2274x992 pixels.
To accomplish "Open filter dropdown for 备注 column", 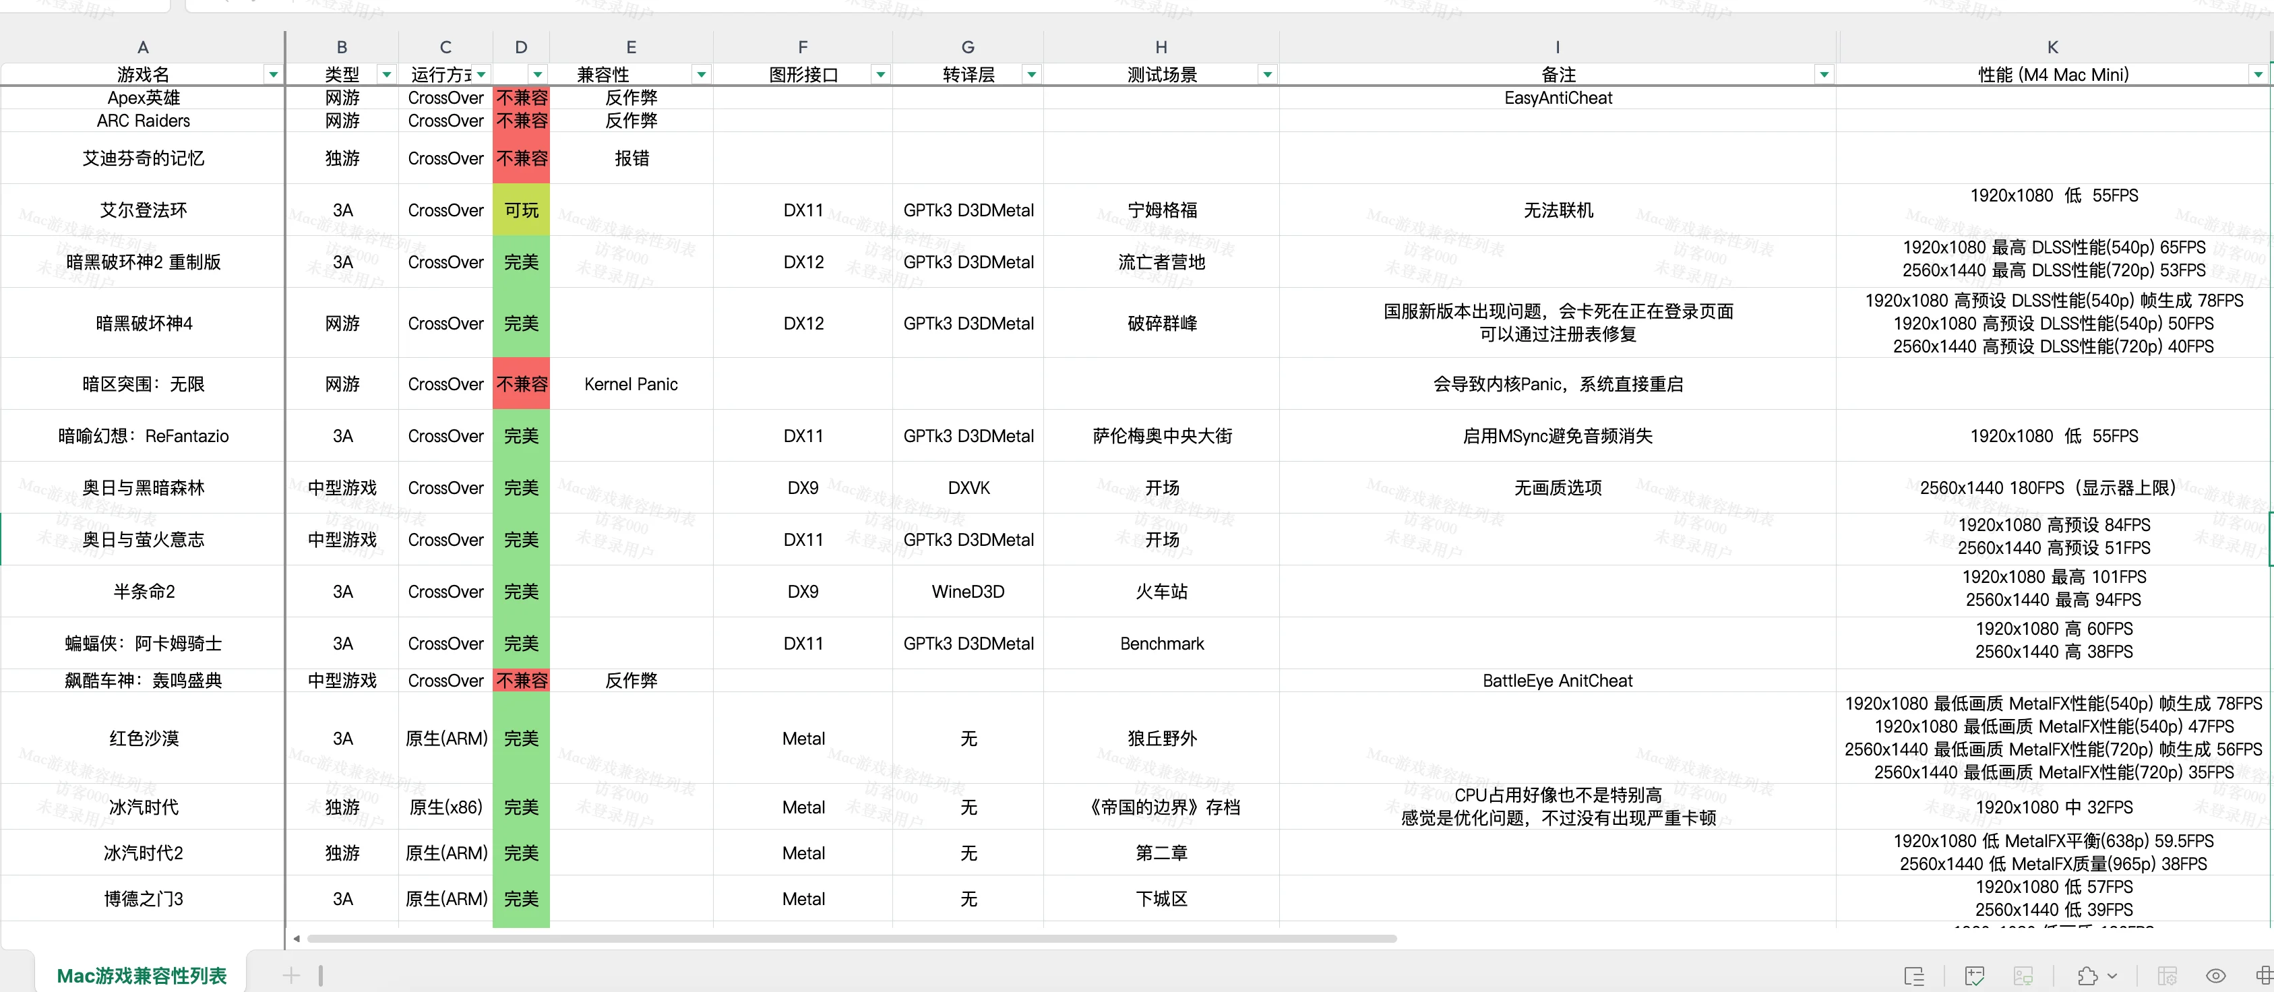I will click(1824, 75).
